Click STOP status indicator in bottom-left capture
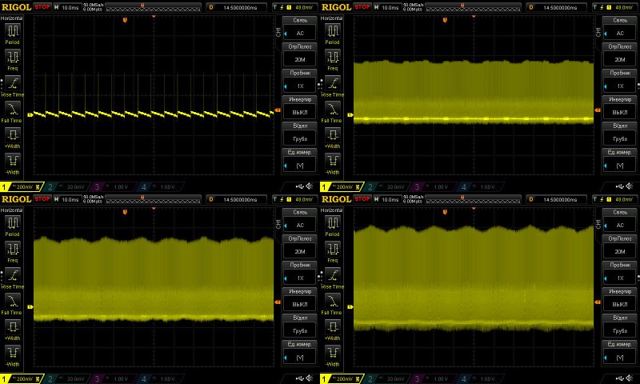 coord(42,198)
